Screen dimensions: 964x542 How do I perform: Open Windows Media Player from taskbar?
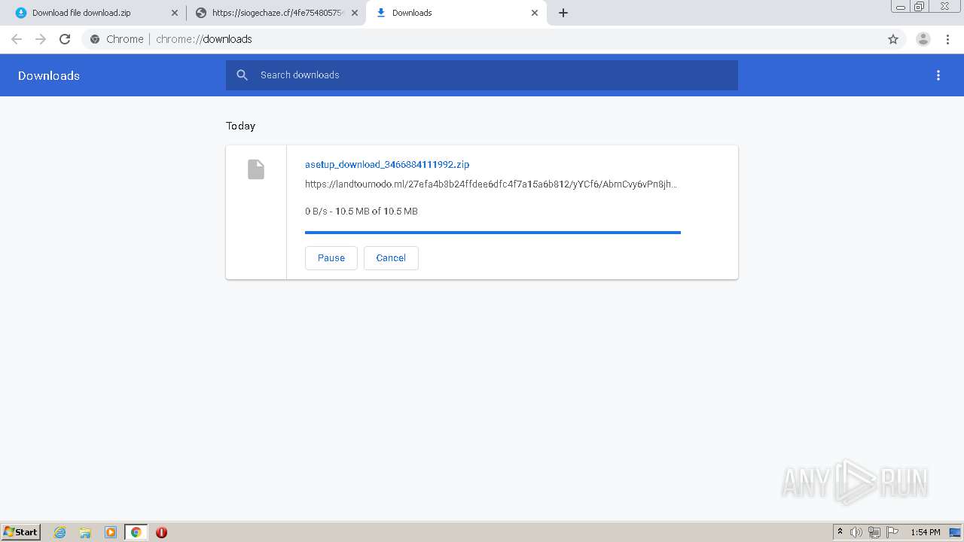click(111, 532)
